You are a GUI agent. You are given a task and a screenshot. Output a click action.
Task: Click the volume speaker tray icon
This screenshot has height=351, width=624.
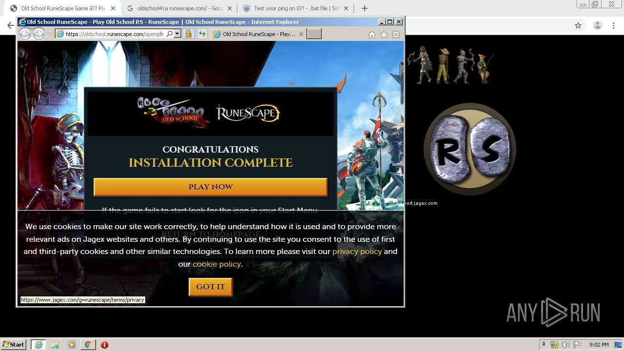point(565,345)
